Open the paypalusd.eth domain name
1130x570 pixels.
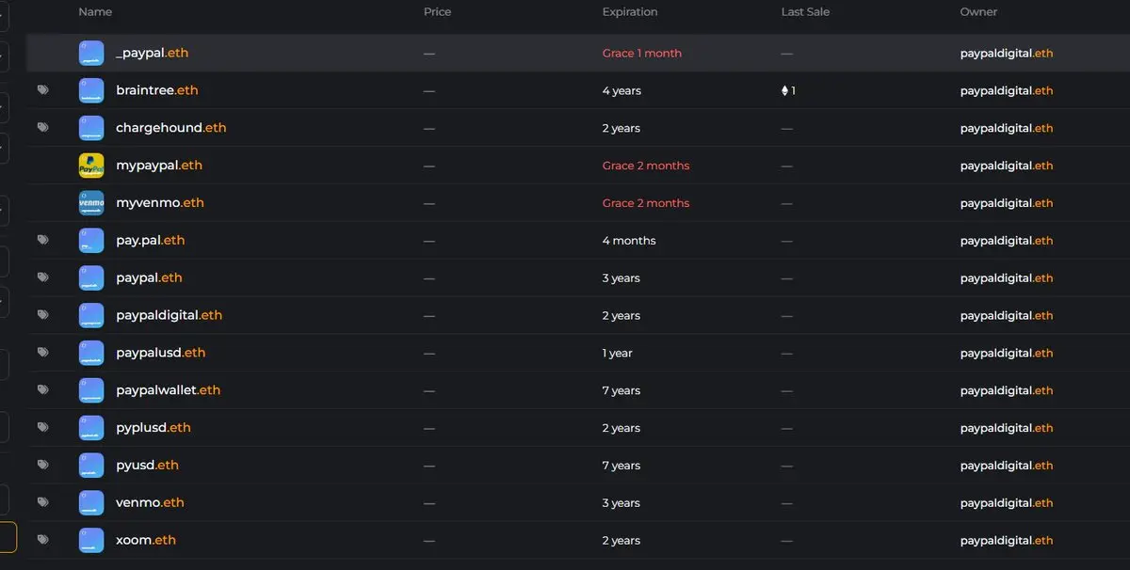[x=160, y=353]
